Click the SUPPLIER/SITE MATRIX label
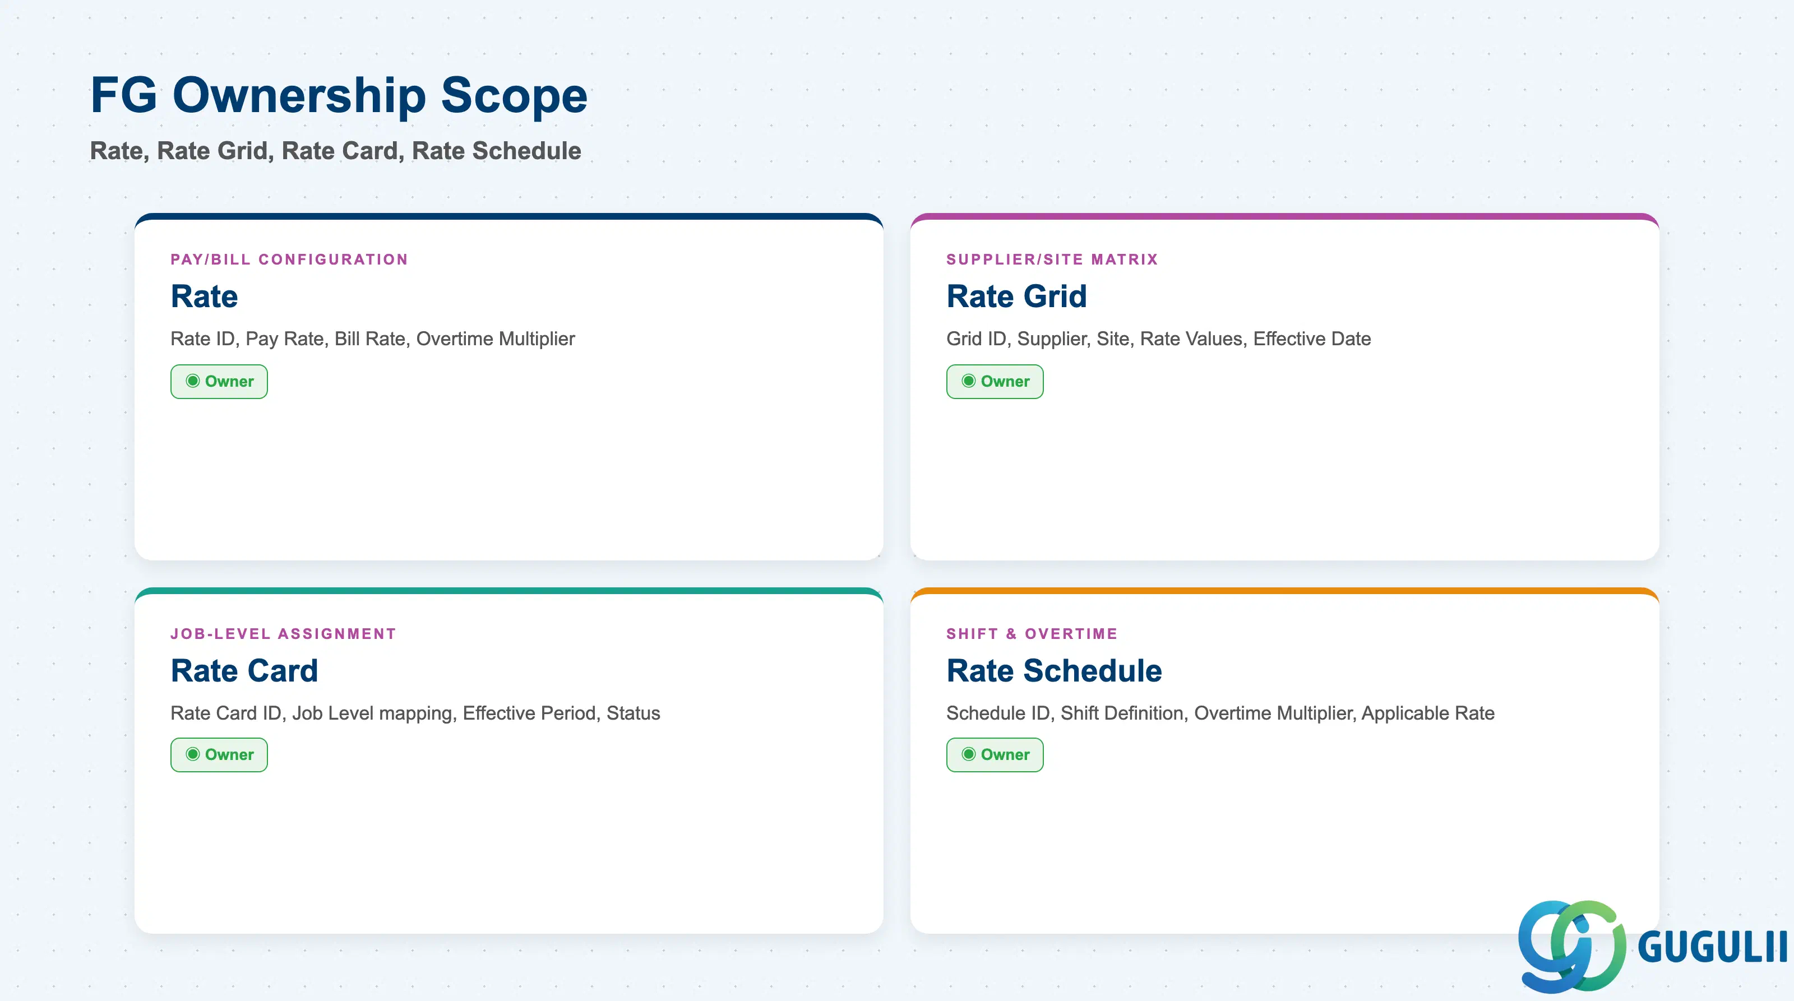This screenshot has width=1794, height=1001. pyautogui.click(x=1052, y=259)
